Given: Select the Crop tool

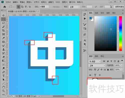Looking at the screenshot, I should click(3, 30).
